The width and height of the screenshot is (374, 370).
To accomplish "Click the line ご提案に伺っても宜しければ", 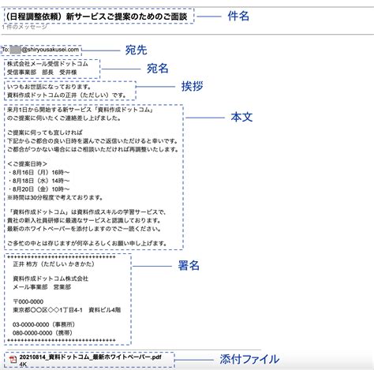I will (x=45, y=133).
